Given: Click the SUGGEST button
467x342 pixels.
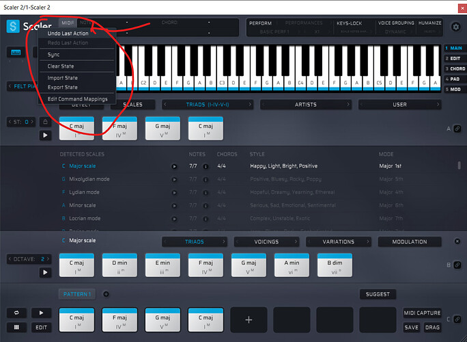Looking at the screenshot, I should [378, 294].
